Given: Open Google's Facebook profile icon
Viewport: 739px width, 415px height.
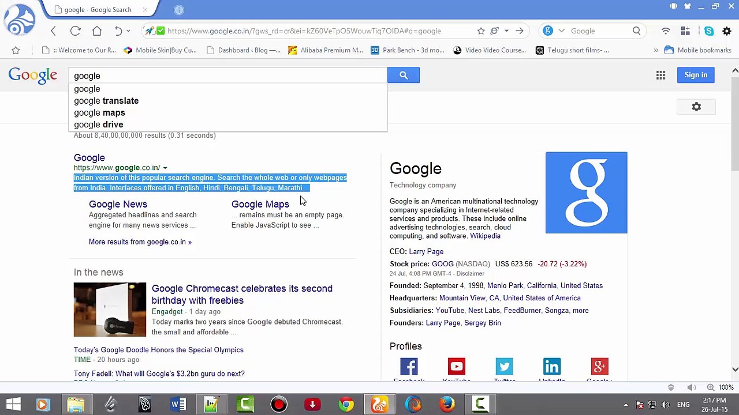Looking at the screenshot, I should coord(409,367).
